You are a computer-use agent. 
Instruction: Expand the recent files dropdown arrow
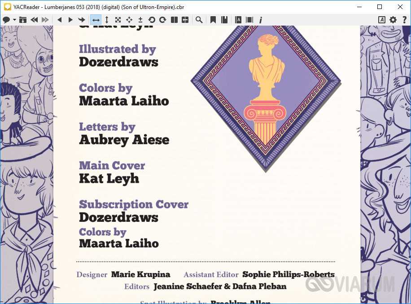[14, 20]
